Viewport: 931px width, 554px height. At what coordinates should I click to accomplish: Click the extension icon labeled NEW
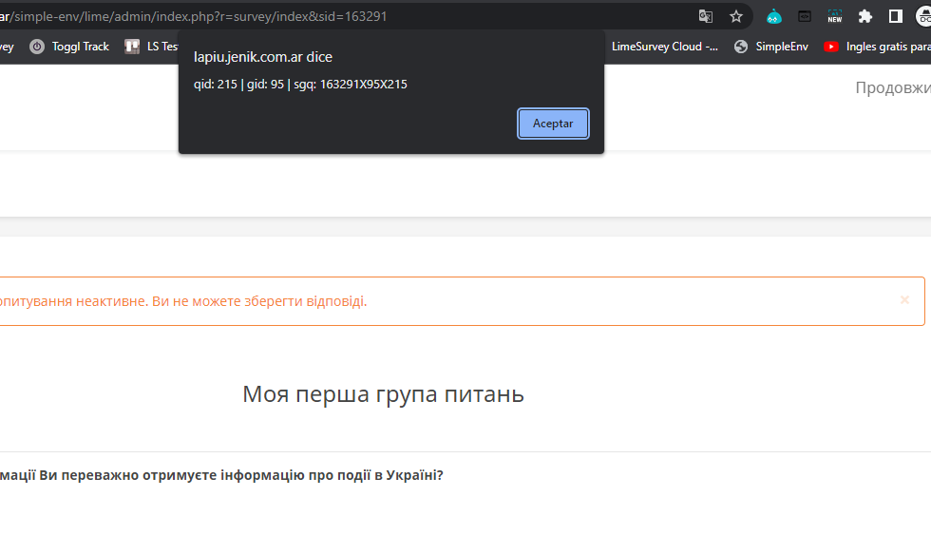[x=834, y=16]
